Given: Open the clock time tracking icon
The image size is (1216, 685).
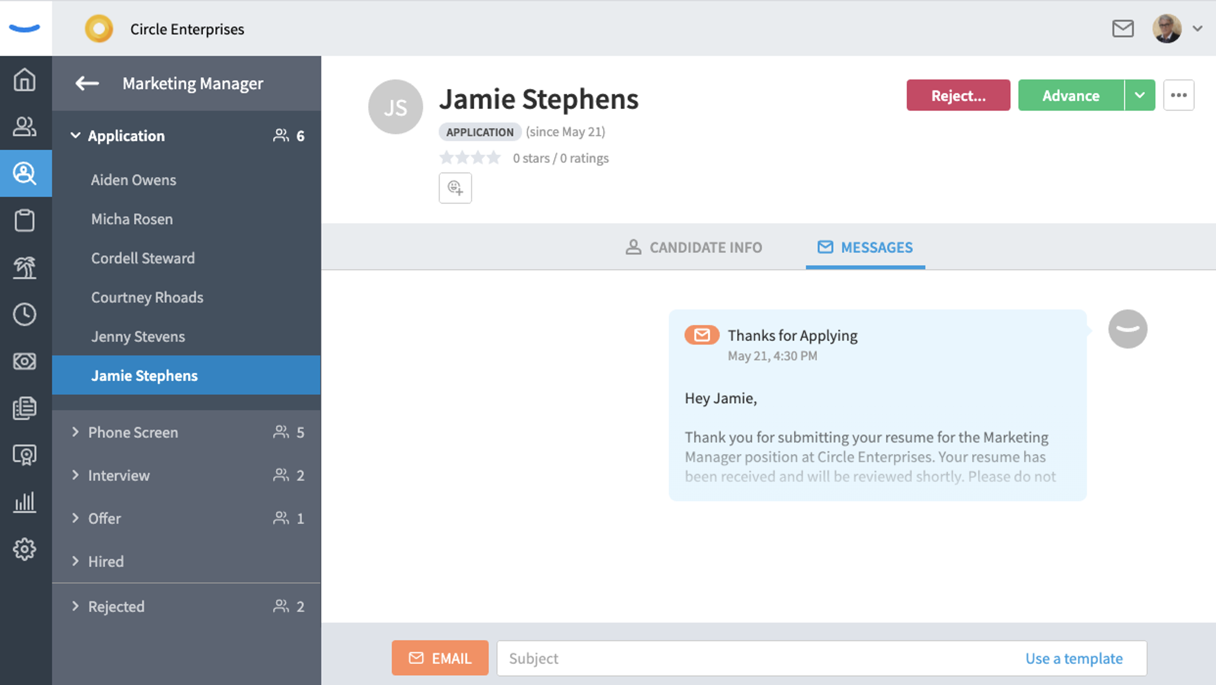Looking at the screenshot, I should 25,314.
